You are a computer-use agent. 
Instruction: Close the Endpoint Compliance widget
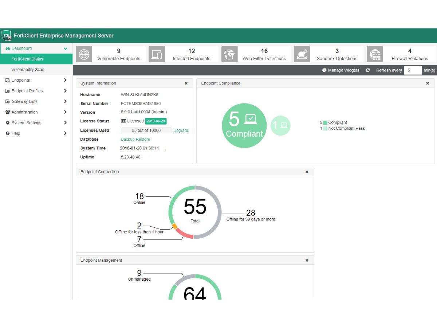pos(428,83)
